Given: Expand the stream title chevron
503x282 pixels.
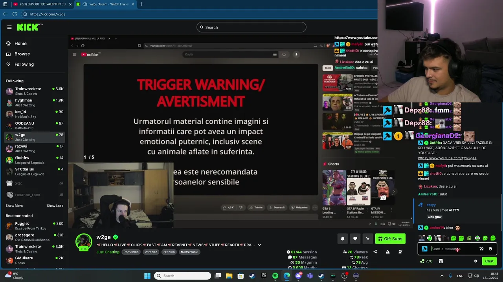Looking at the screenshot, I should tap(259, 245).
